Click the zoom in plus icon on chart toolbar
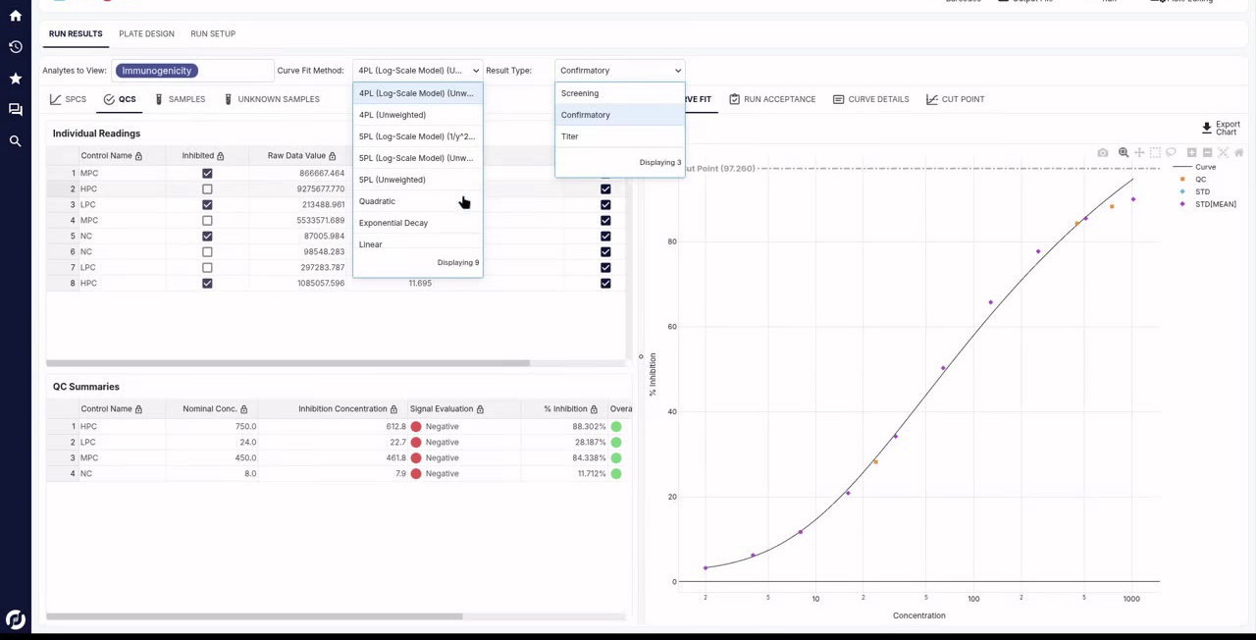This screenshot has width=1256, height=640. click(1191, 153)
